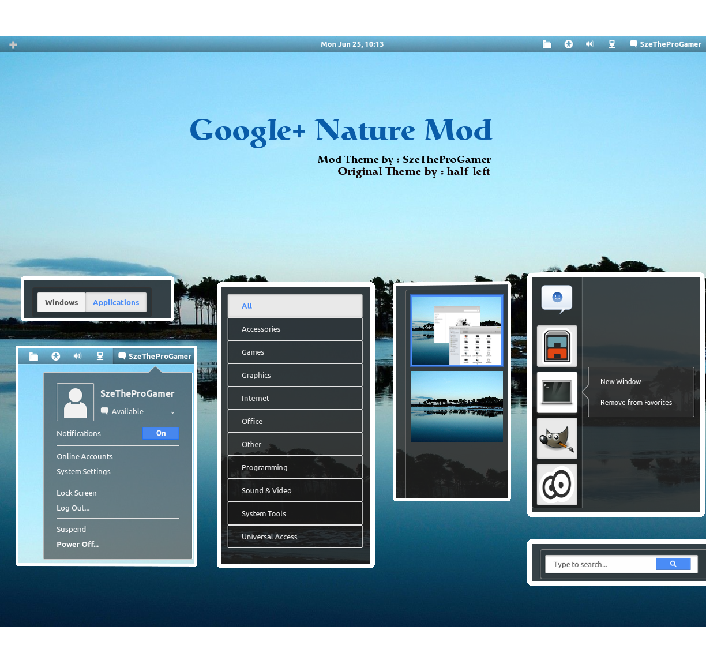Open the accessibility icon in top bar
This screenshot has height=664, width=706.
point(569,44)
